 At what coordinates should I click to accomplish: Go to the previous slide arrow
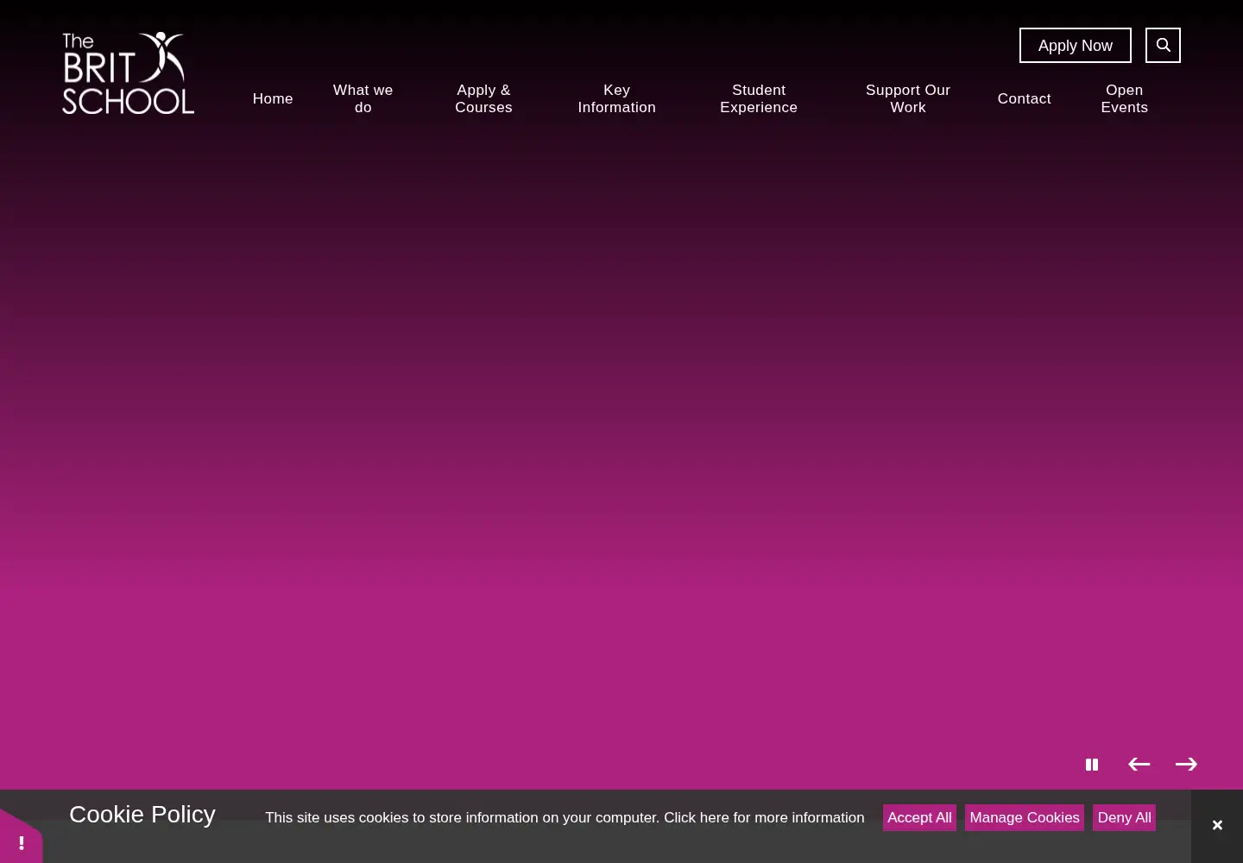click(1139, 765)
